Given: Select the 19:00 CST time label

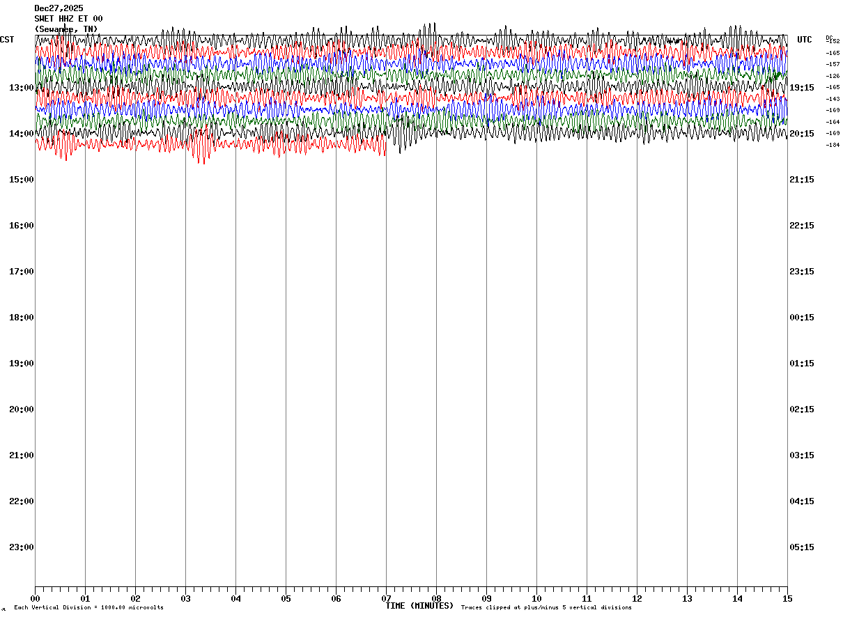Looking at the screenshot, I should [22, 364].
